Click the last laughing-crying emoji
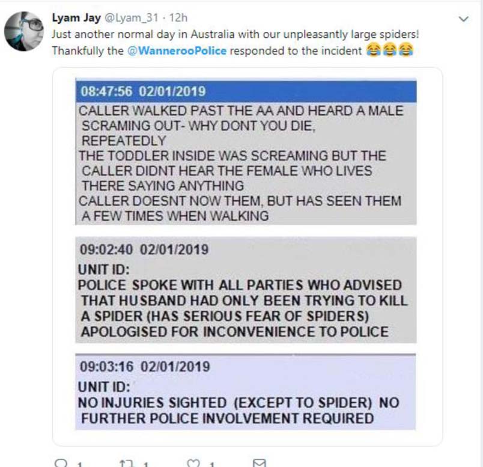Image resolution: width=483 pixels, height=467 pixels. point(406,50)
